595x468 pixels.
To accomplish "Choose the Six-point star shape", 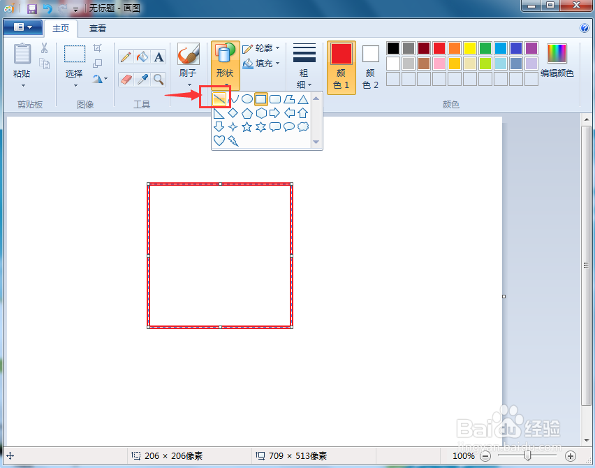I will 261,126.
